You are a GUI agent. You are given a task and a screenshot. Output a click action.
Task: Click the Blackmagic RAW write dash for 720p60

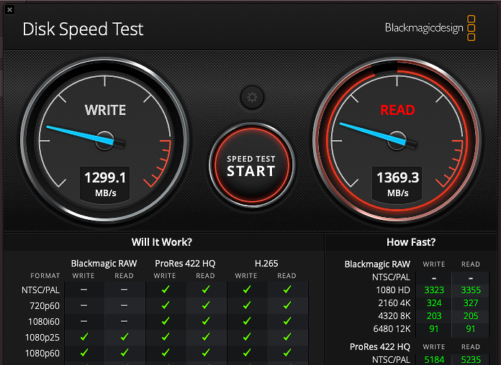point(83,305)
